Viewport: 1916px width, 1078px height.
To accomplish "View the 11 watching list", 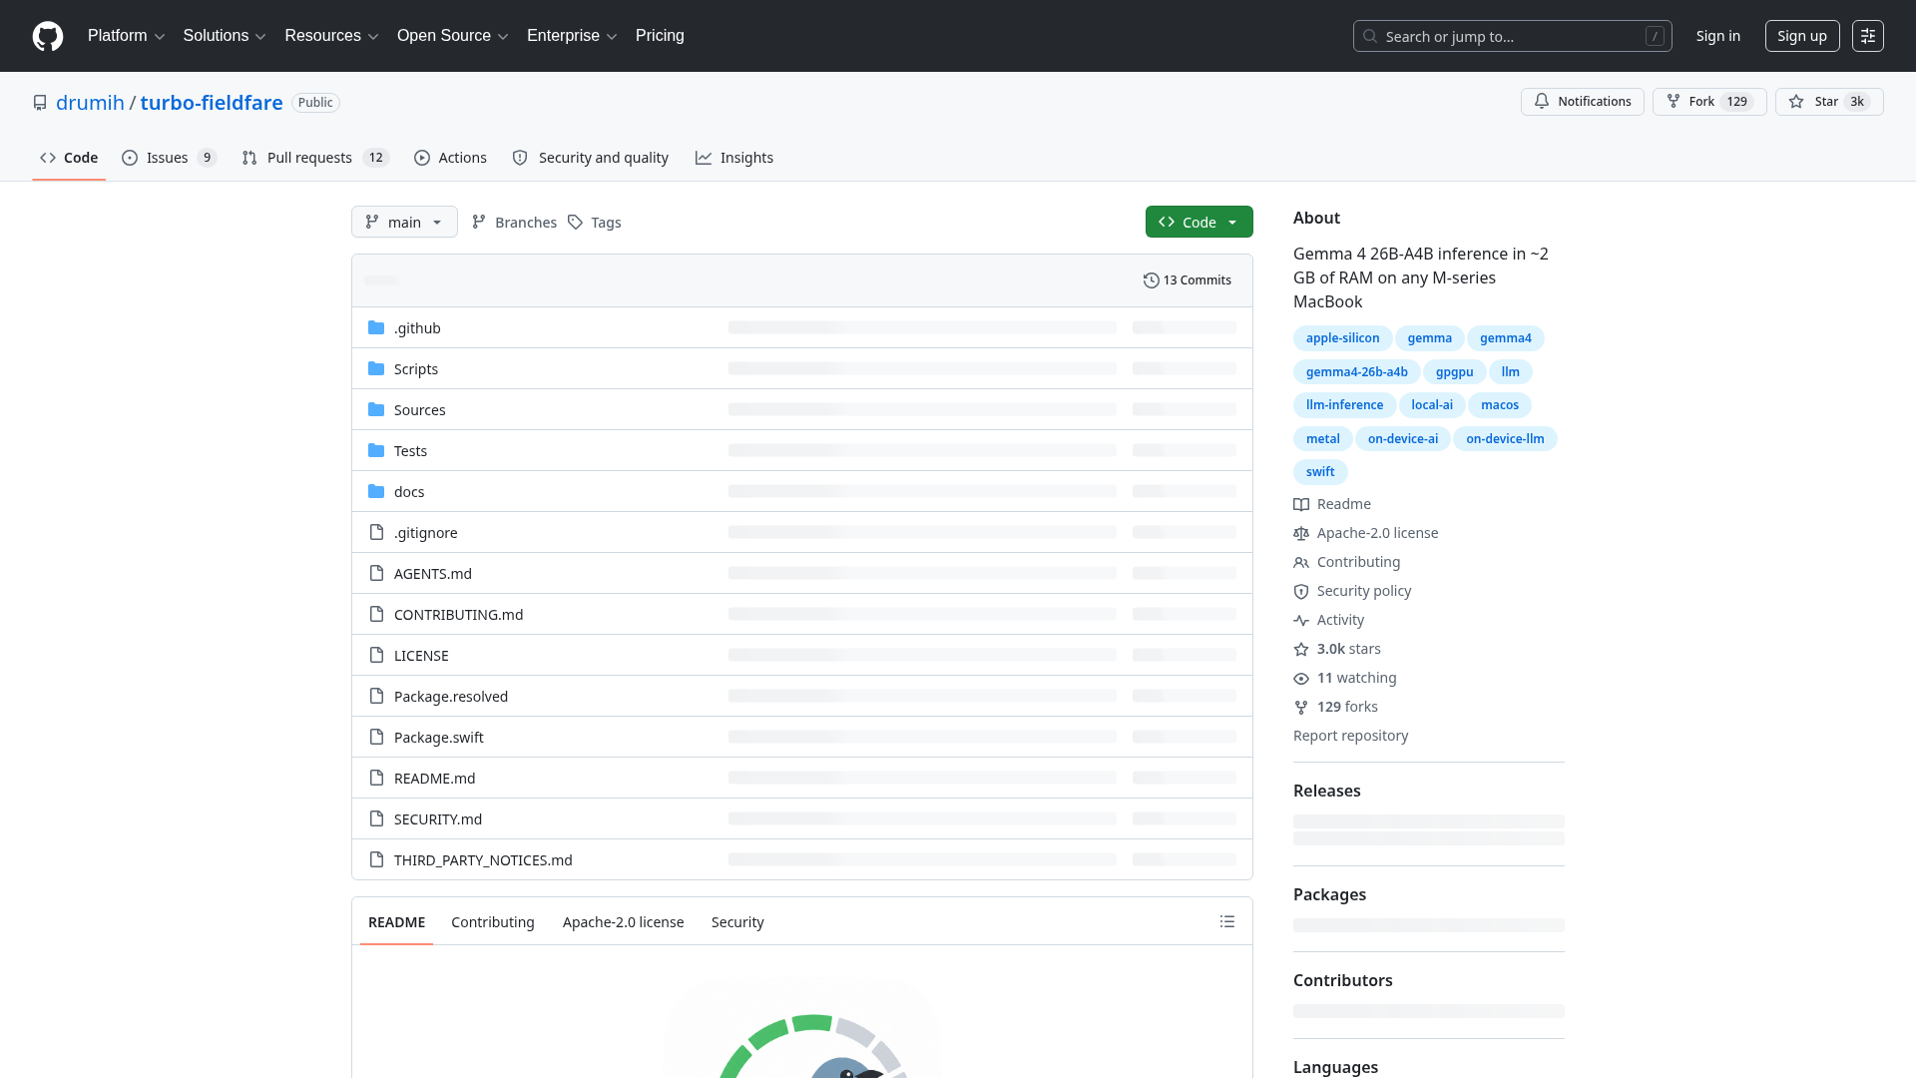I will [x=1345, y=678].
